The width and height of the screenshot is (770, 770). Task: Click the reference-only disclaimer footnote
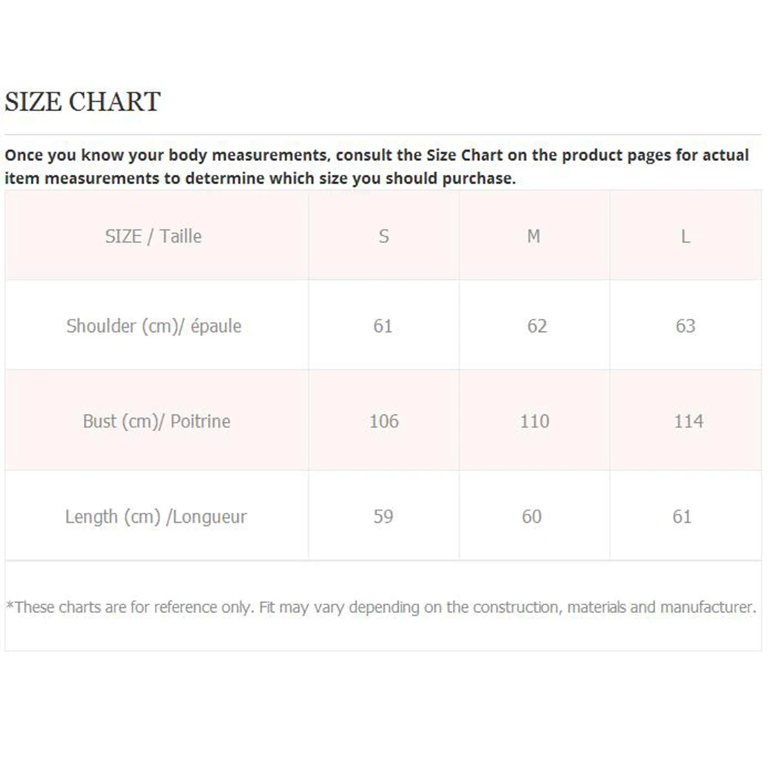pos(381,608)
